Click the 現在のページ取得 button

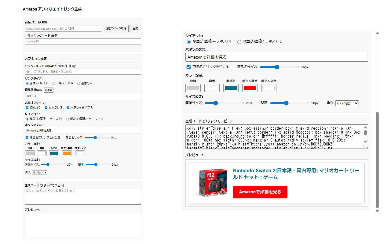115,28
